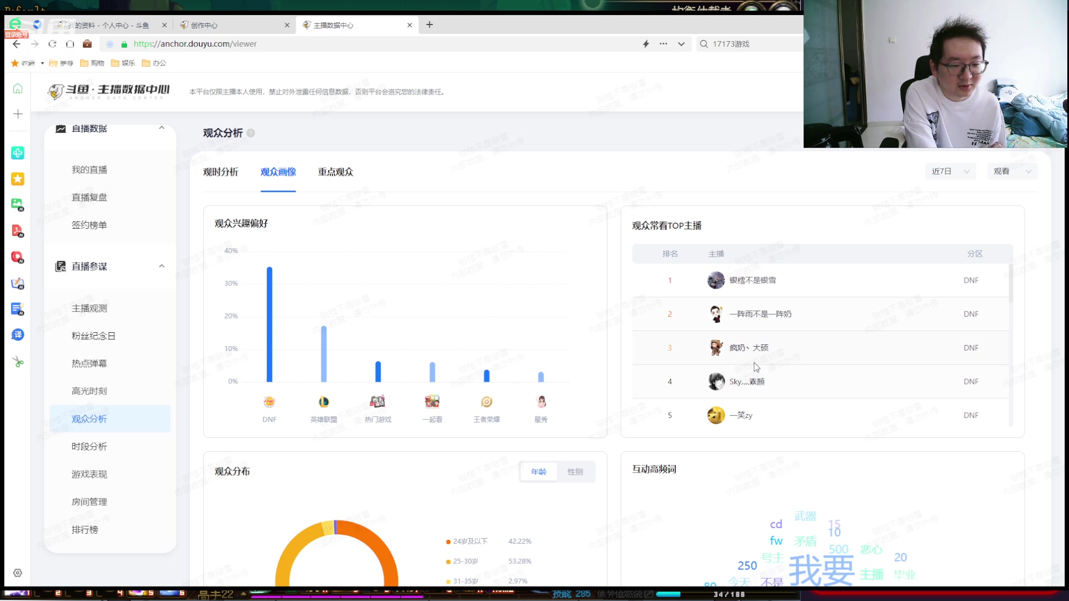Collapse the 直播参谋 section
Image resolution: width=1069 pixels, height=601 pixels.
click(161, 266)
